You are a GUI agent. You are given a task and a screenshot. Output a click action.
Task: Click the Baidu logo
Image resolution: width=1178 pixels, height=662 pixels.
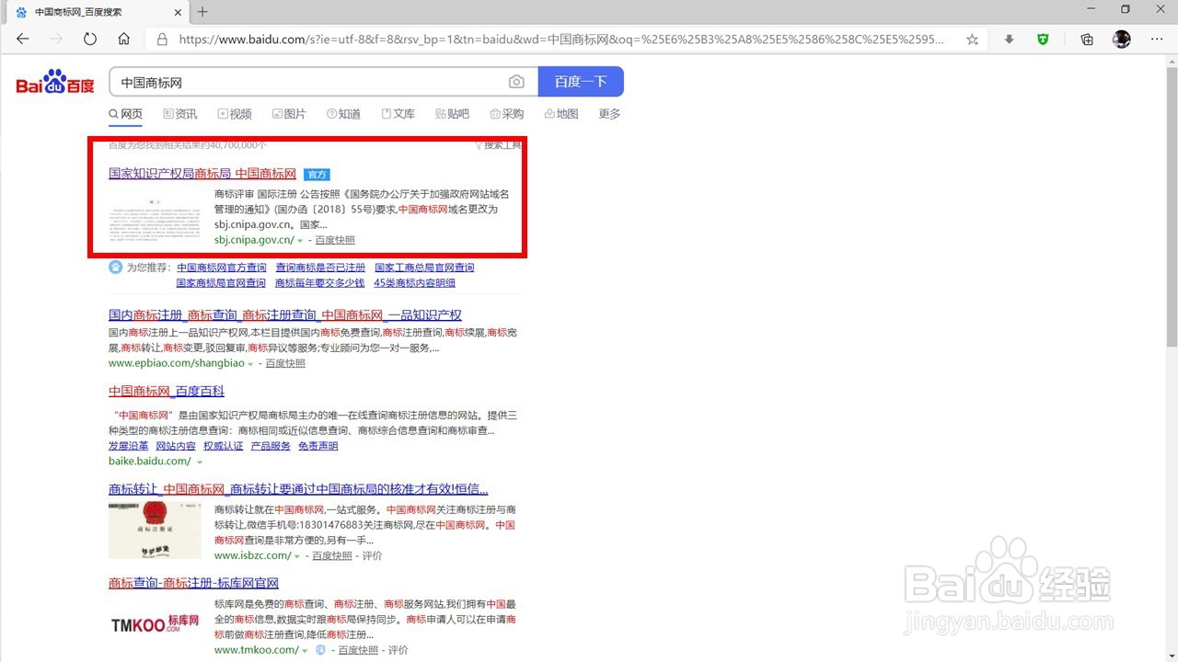[x=55, y=83]
